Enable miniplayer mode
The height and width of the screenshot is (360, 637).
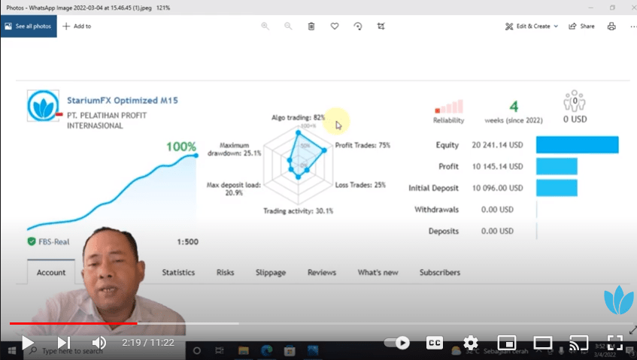pyautogui.click(x=507, y=343)
